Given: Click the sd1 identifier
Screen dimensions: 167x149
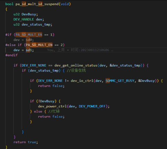Looking at the screenshot, I should [x=29, y=50].
